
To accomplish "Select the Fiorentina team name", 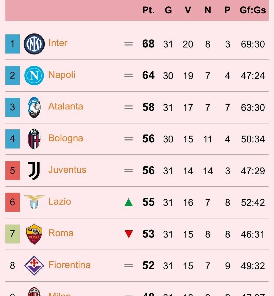I will [69, 265].
